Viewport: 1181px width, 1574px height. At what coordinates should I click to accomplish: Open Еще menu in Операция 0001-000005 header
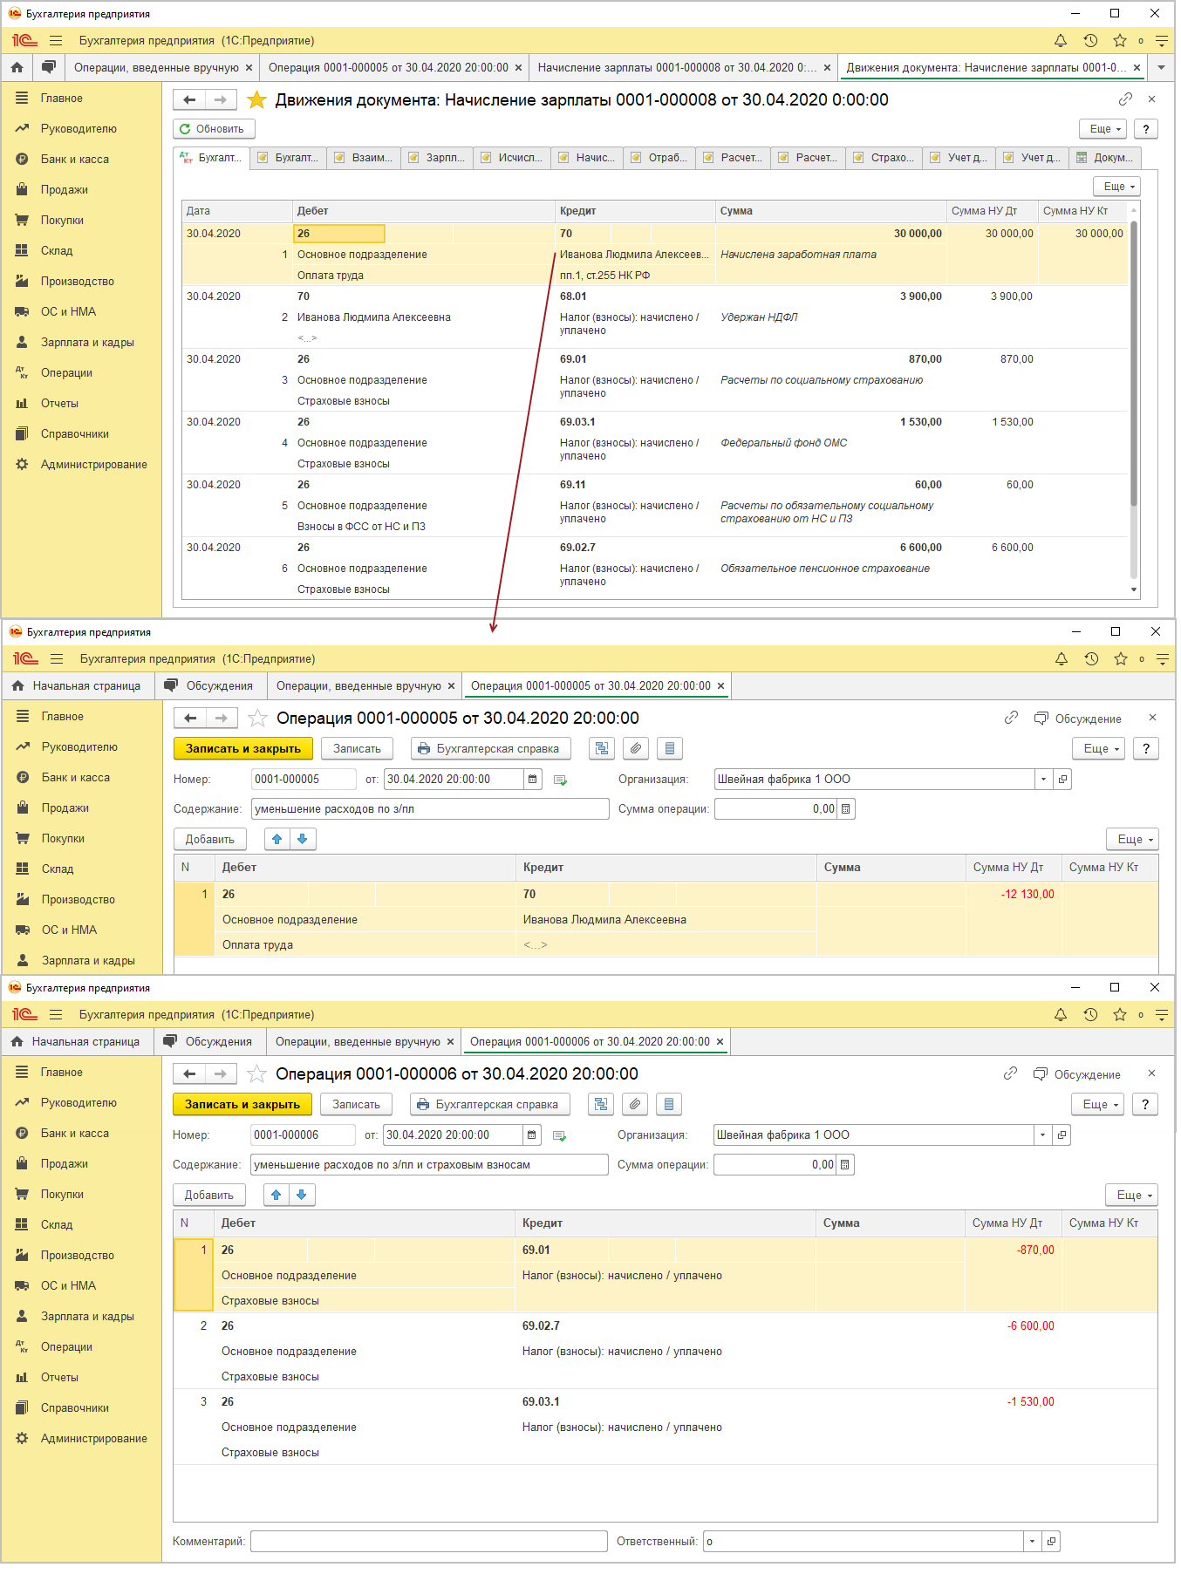[1099, 749]
